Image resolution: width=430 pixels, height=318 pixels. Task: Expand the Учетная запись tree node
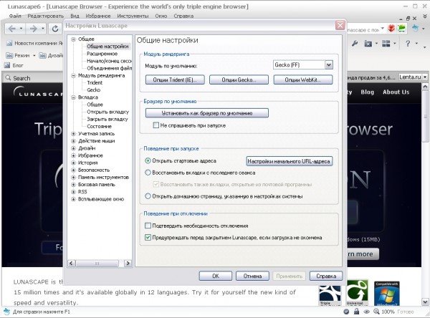pyautogui.click(x=73, y=134)
